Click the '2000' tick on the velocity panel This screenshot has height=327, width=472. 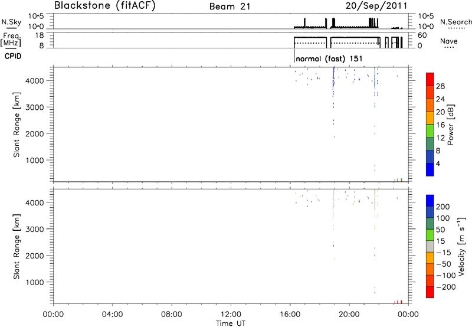click(x=35, y=256)
